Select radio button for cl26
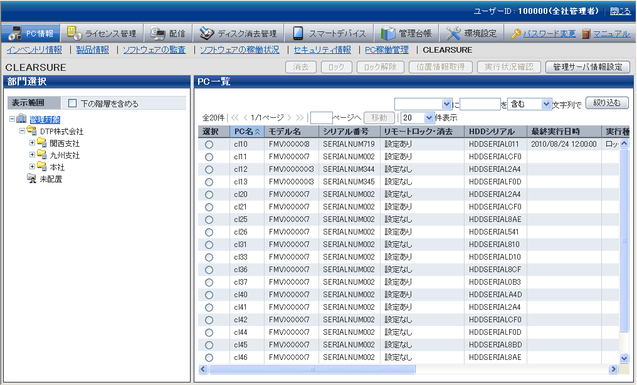Screen dimensions: 637x385 (x=209, y=232)
